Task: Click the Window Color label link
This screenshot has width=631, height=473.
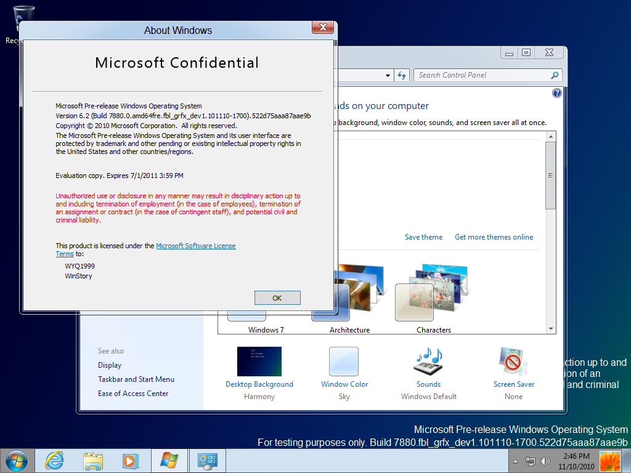Action: [x=344, y=384]
